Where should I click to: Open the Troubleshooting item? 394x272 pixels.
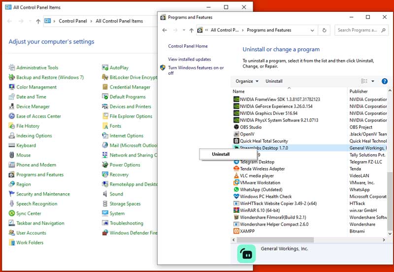click(x=127, y=223)
